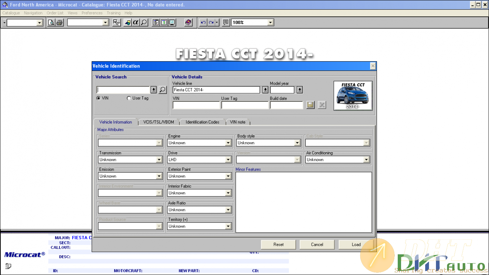The image size is (489, 275).
Task: Expand the Territory (+) dropdown
Action: click(228, 226)
